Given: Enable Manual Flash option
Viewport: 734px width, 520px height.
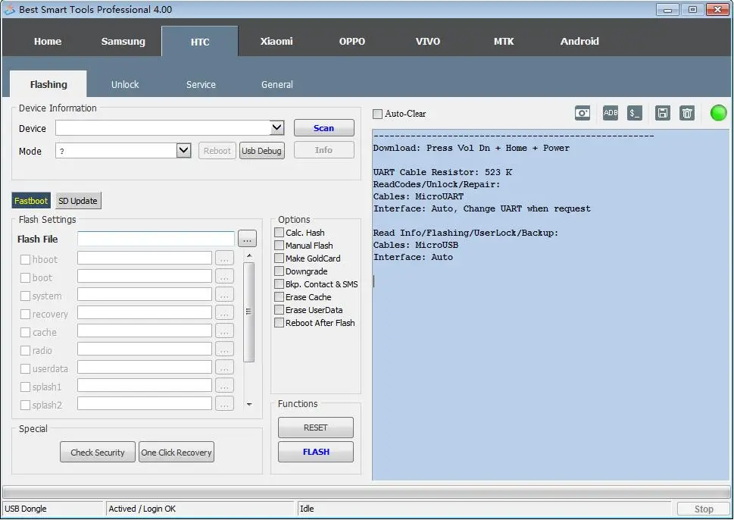Looking at the screenshot, I should tap(279, 246).
